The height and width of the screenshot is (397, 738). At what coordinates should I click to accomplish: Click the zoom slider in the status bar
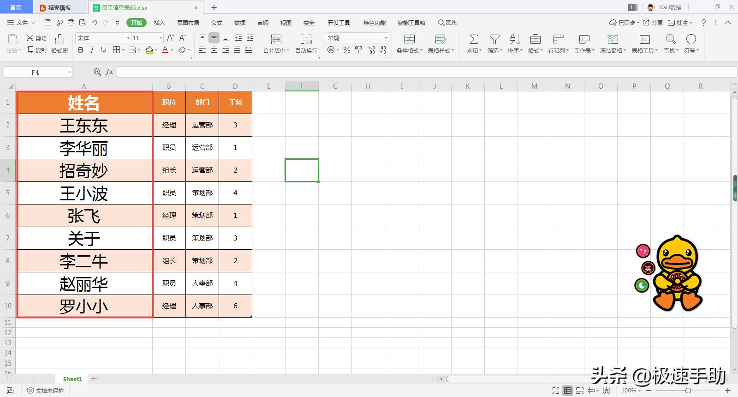(688, 391)
